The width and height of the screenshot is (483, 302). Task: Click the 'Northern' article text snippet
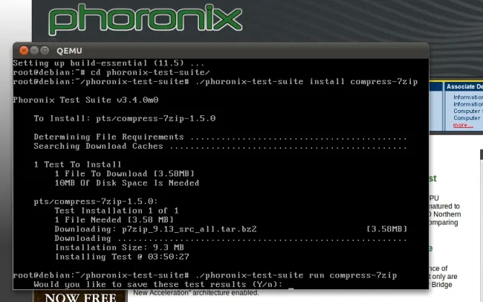(x=445, y=214)
